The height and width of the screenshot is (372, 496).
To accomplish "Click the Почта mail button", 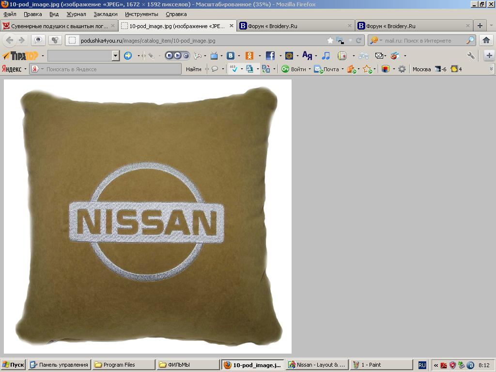I will 326,69.
